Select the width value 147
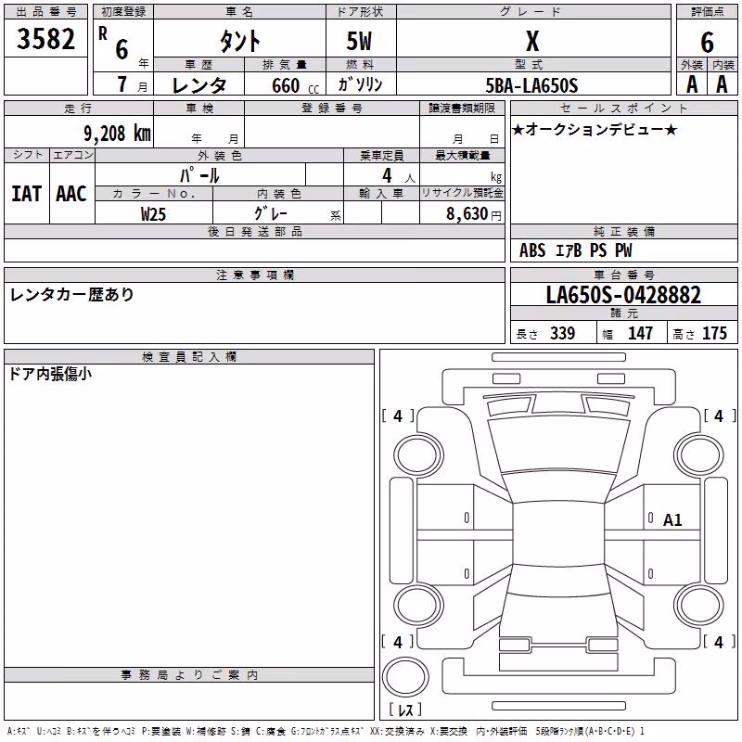The image size is (742, 742). [640, 334]
